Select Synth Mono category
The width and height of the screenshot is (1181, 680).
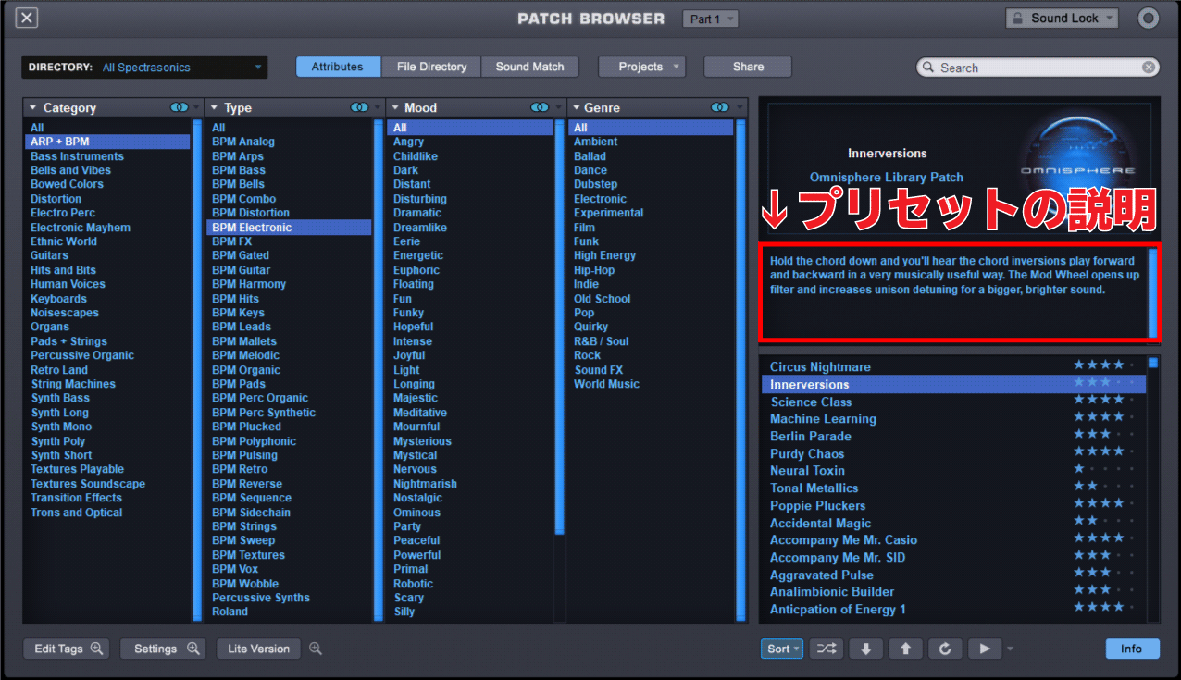61,427
